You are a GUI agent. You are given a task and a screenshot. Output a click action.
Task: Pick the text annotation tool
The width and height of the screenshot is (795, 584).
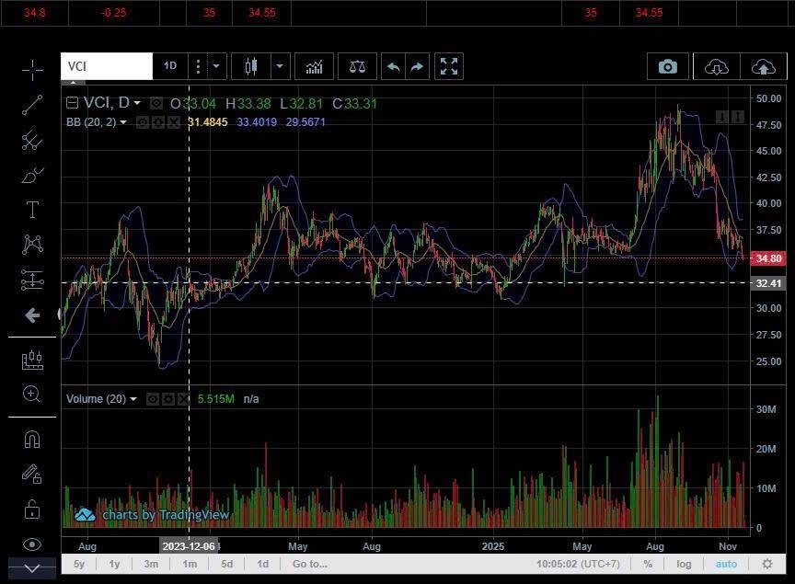32,210
